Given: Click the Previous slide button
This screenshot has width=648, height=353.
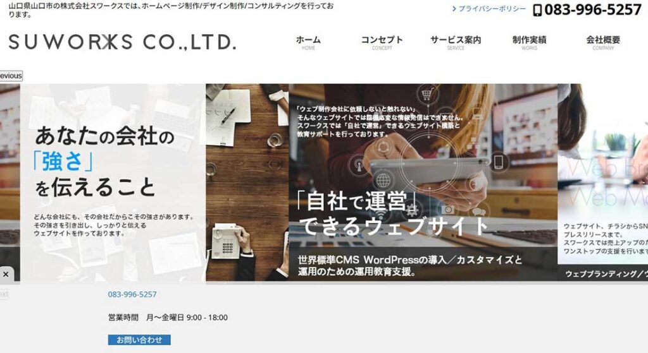Looking at the screenshot, I should (x=11, y=76).
